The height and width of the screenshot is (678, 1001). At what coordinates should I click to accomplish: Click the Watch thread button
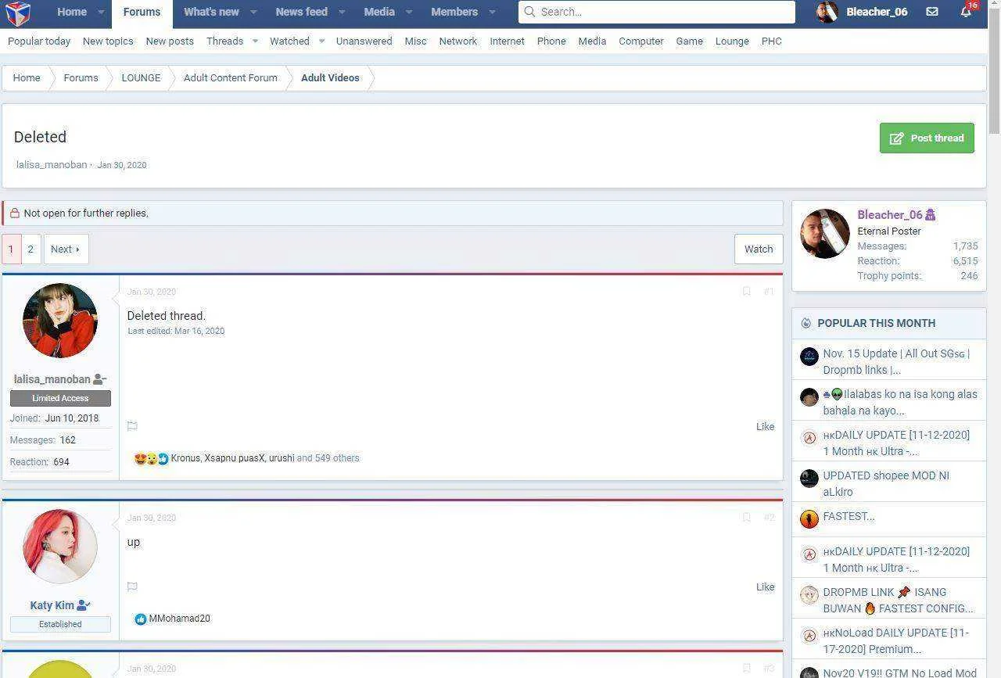point(759,249)
